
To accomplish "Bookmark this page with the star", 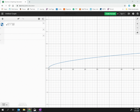I will [125, 6].
